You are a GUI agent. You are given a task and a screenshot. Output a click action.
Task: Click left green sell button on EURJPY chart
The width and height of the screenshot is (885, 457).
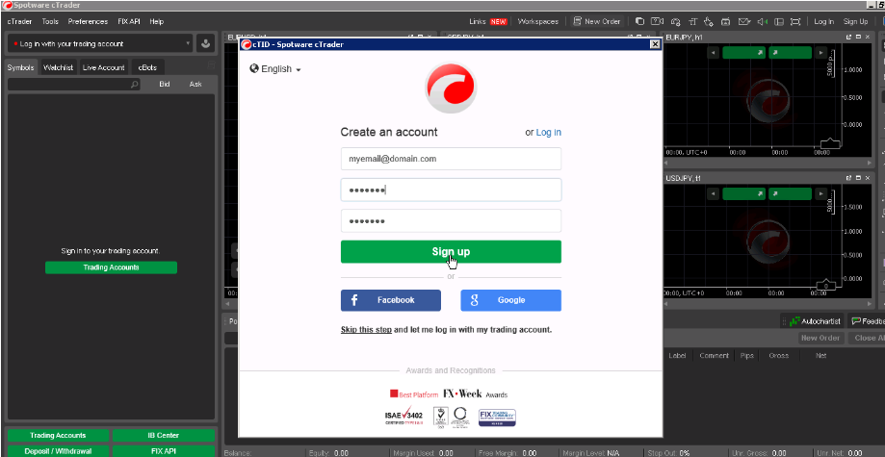[x=743, y=53]
